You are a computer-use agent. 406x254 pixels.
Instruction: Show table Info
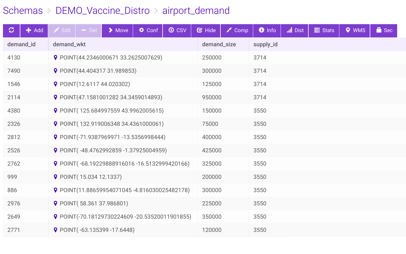click(267, 30)
